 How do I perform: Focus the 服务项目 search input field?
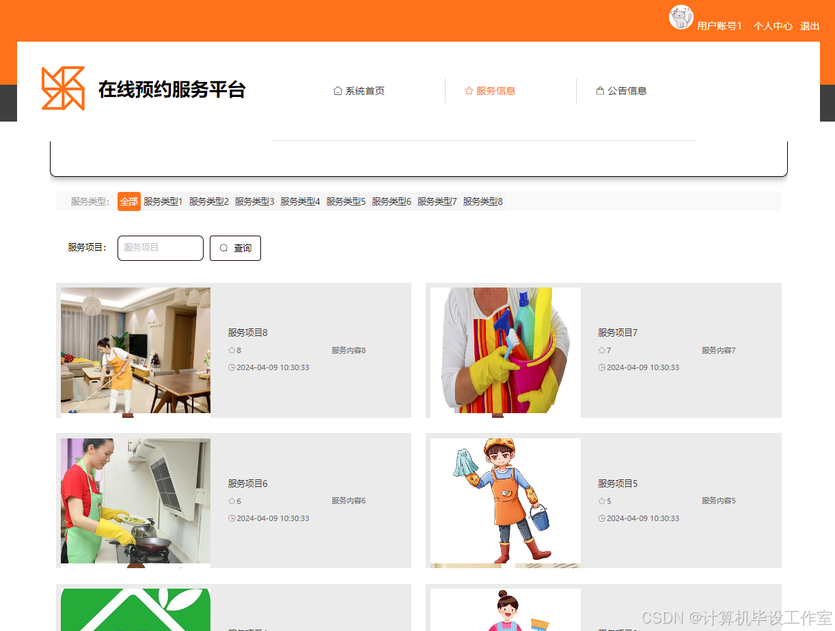point(161,248)
